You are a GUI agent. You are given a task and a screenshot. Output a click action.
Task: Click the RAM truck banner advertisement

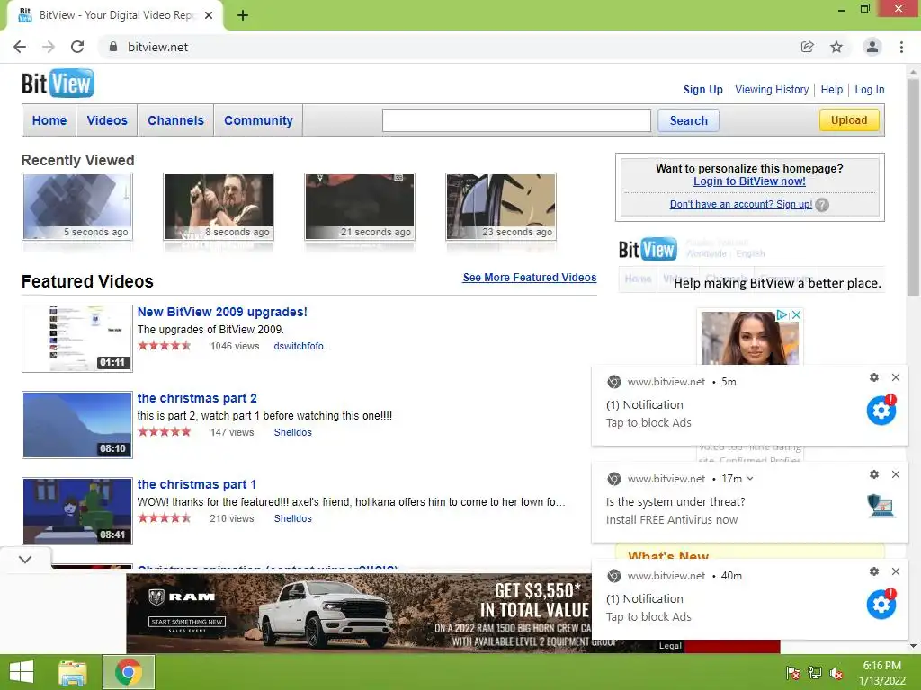[x=359, y=613]
